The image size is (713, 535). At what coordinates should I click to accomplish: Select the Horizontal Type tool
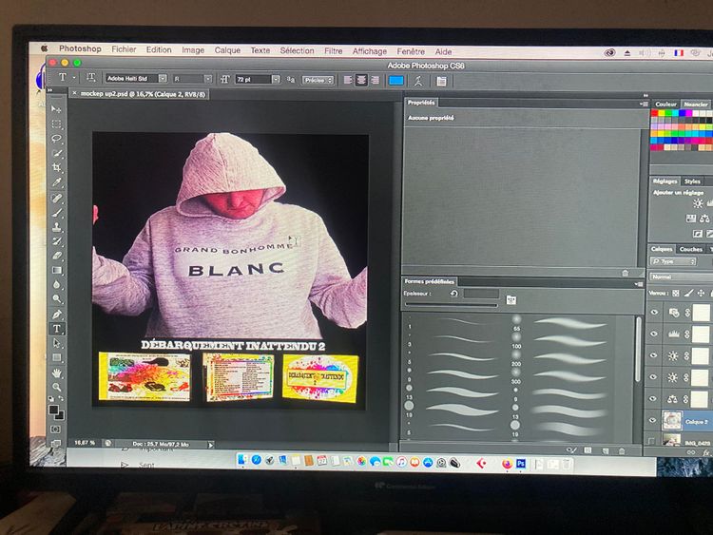(56, 329)
